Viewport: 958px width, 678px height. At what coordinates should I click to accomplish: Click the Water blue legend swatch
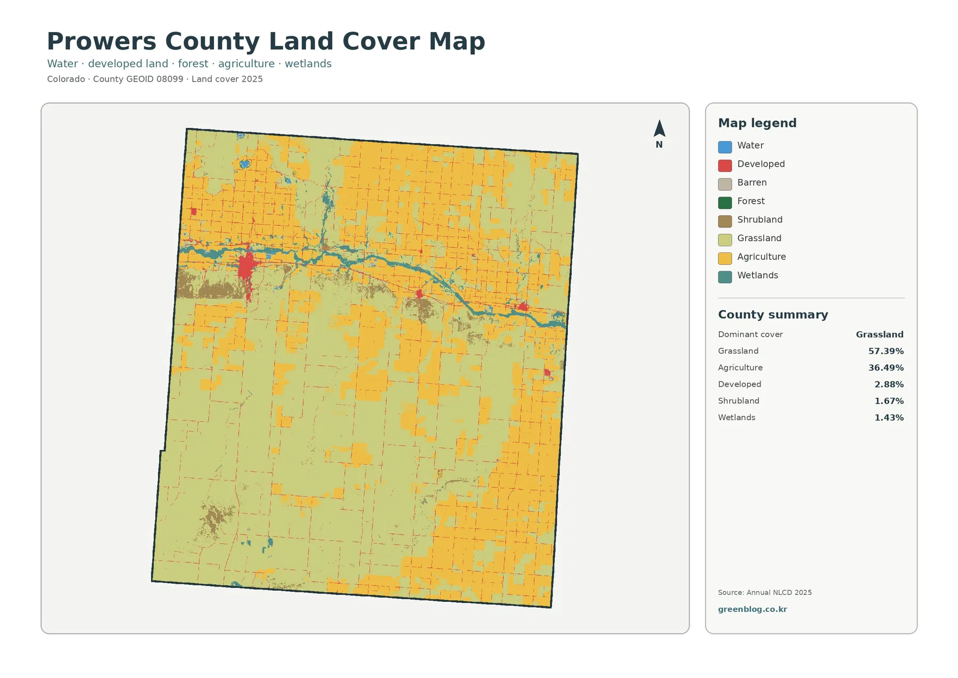click(725, 147)
